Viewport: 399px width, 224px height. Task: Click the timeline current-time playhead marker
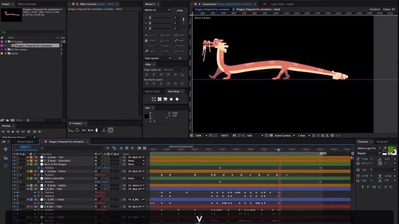tap(279, 149)
